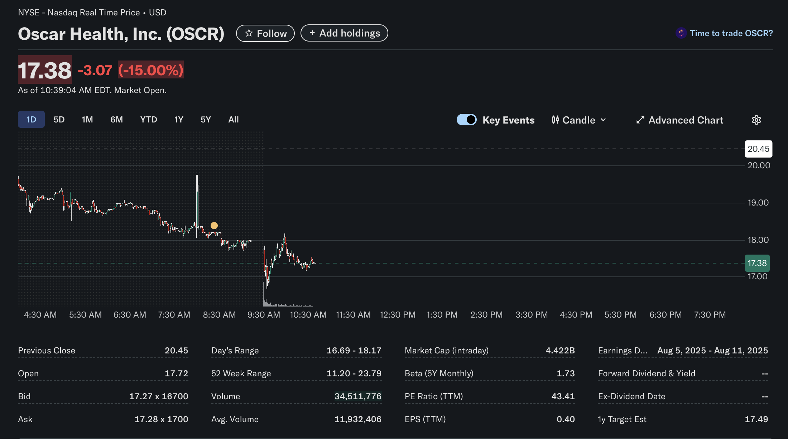
Task: Click the 9:30 AM time axis label
Action: pos(264,315)
